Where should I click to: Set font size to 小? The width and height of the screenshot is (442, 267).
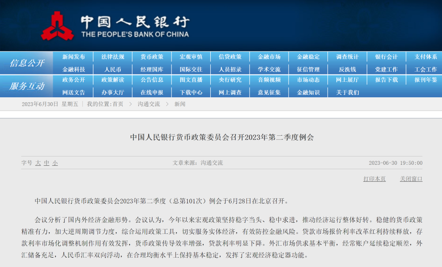click(55, 163)
